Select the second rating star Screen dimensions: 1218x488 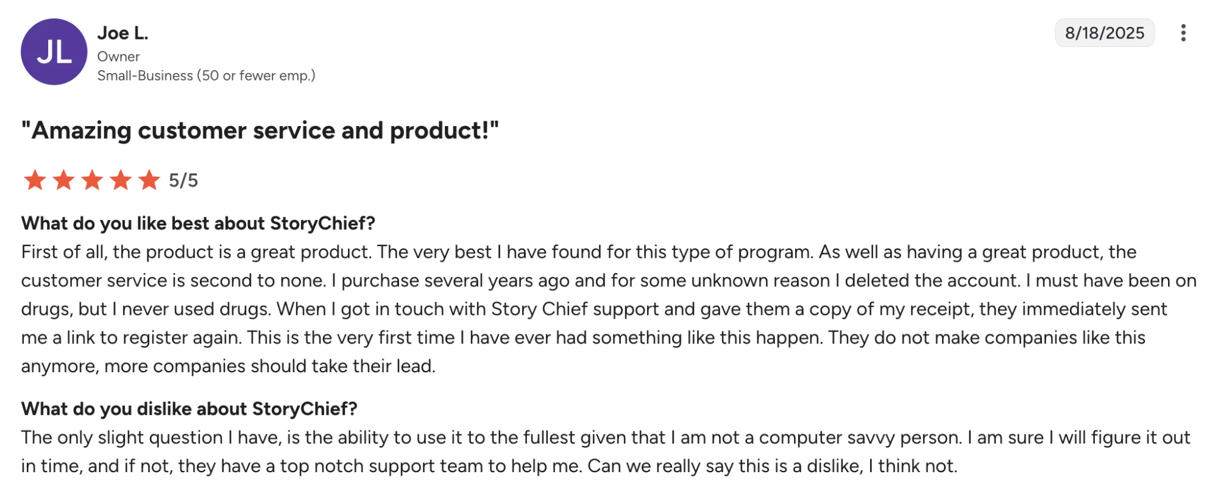(65, 180)
